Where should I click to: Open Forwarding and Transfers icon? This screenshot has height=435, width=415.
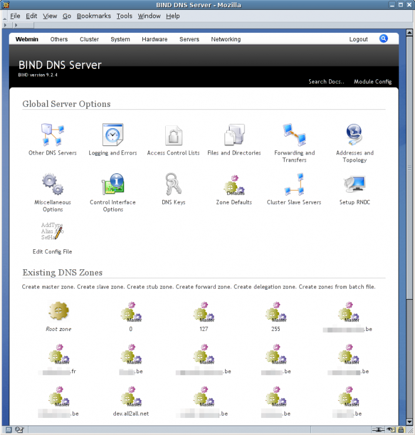[x=294, y=135]
